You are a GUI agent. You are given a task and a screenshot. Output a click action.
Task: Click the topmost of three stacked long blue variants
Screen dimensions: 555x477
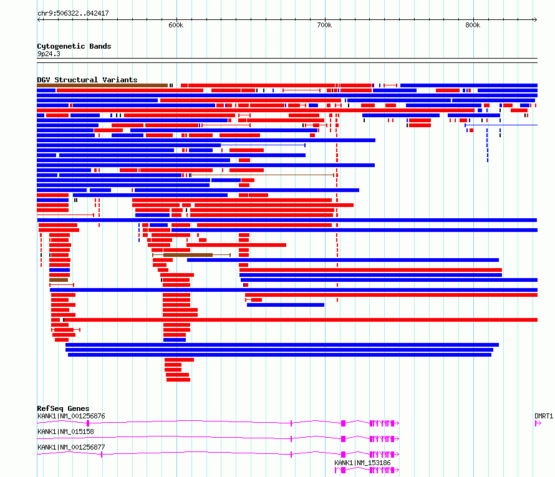[282, 345]
